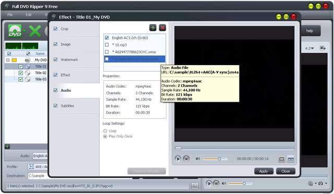Screen dimensions: 334x194
Task: Toggle the Crop checkbox
Action: click(x=55, y=29)
